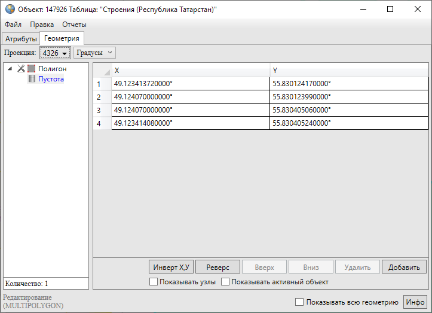
Task: Click the cylinder icon next to Пустота
Action: click(x=32, y=79)
